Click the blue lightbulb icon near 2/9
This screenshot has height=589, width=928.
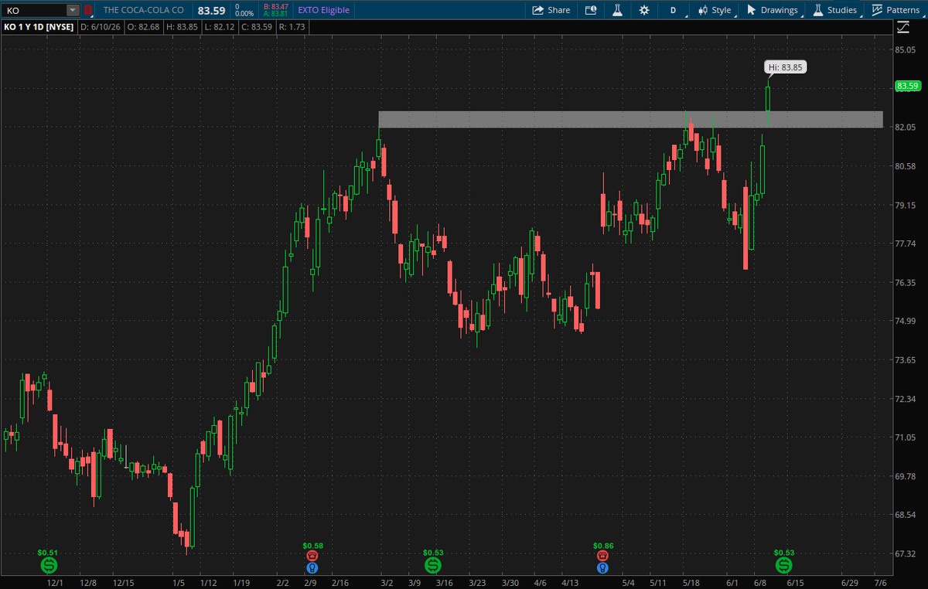point(312,568)
